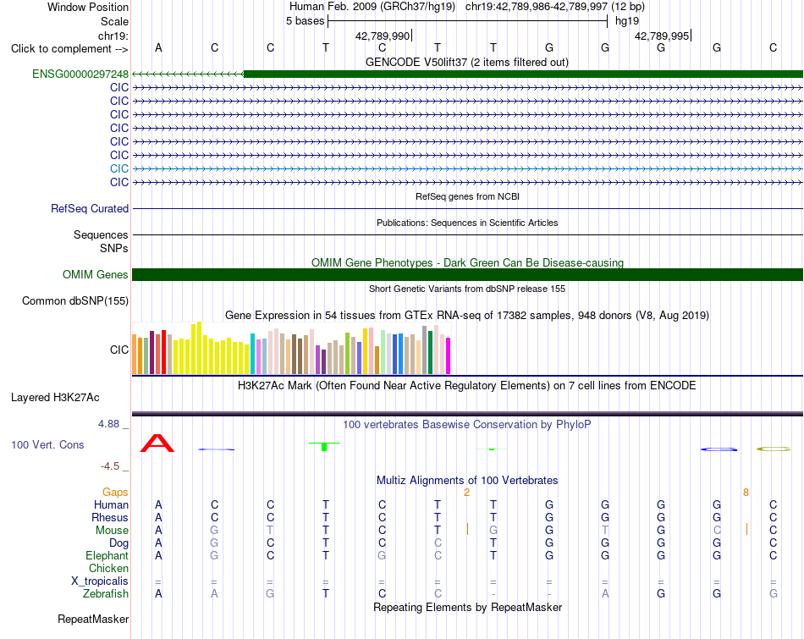This screenshot has height=639, width=804.
Task: Click the dark green OMIM Genes item bar
Action: click(467, 274)
